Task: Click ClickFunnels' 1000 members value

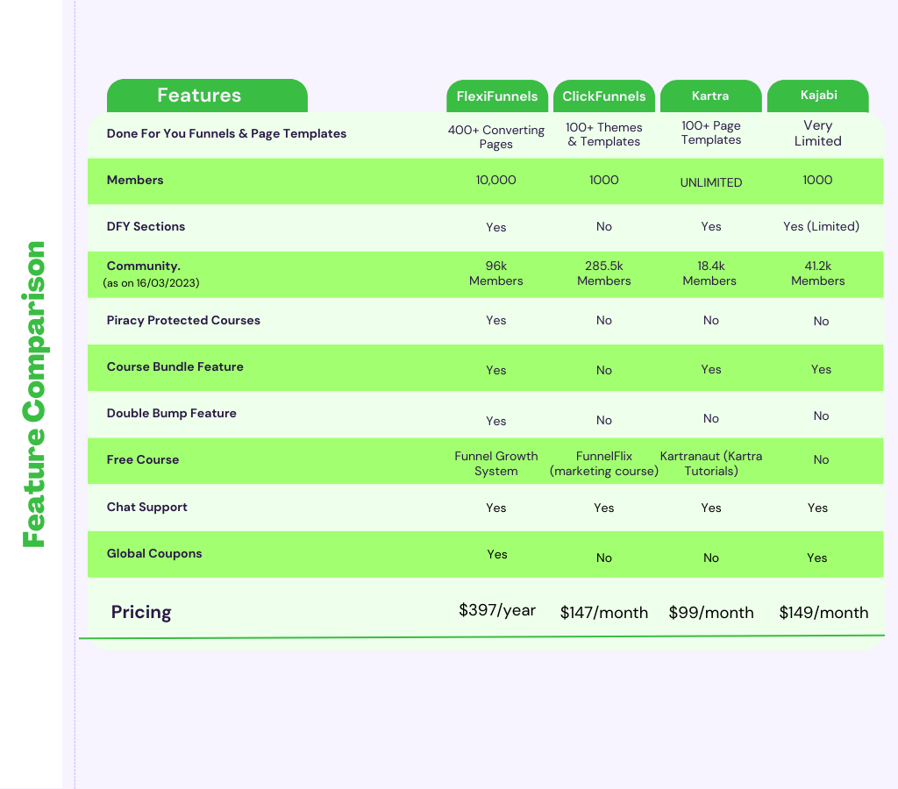Action: [x=604, y=180]
